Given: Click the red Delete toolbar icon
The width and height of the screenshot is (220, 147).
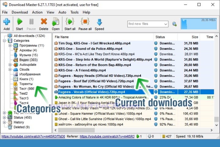Looking at the screenshot, I should click(44, 21).
